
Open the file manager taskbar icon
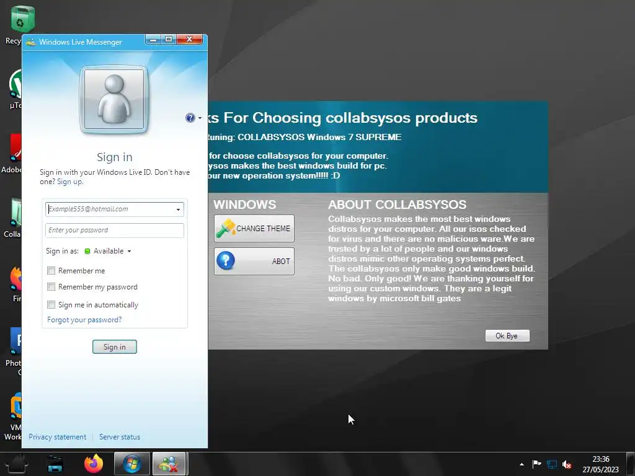pyautogui.click(x=55, y=464)
